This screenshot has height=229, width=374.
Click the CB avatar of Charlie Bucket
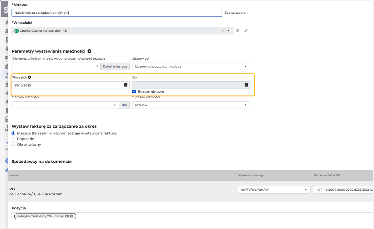17,31
